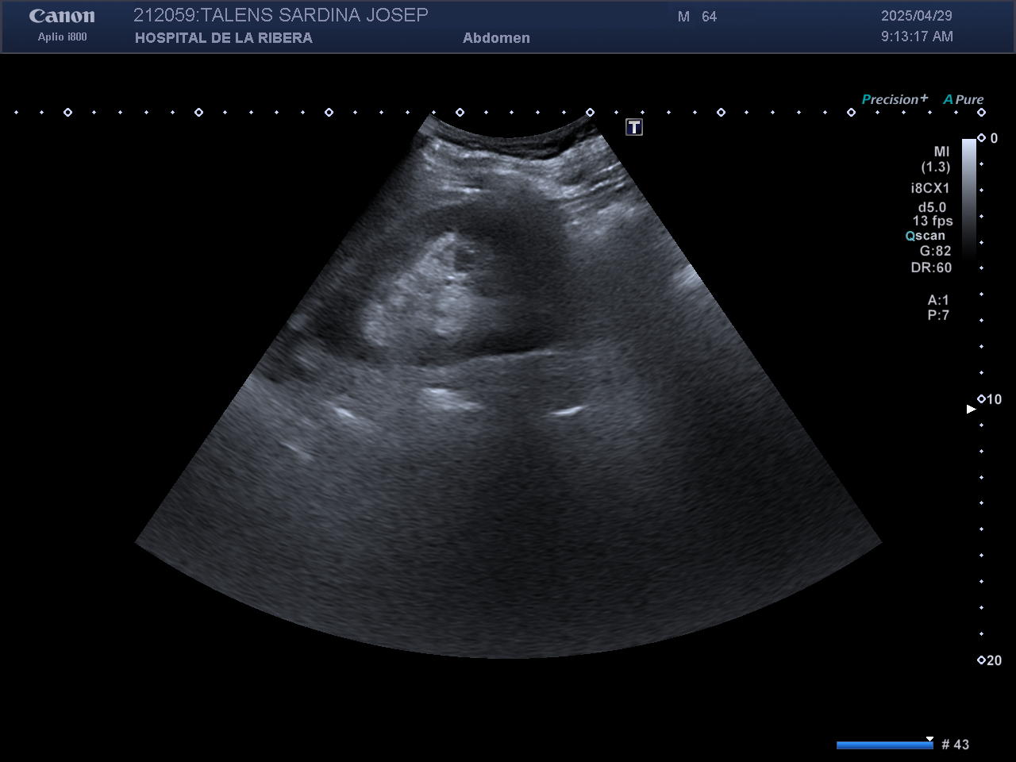Click the Q icon of Qscan
This screenshot has height=762, width=1016.
pyautogui.click(x=910, y=237)
